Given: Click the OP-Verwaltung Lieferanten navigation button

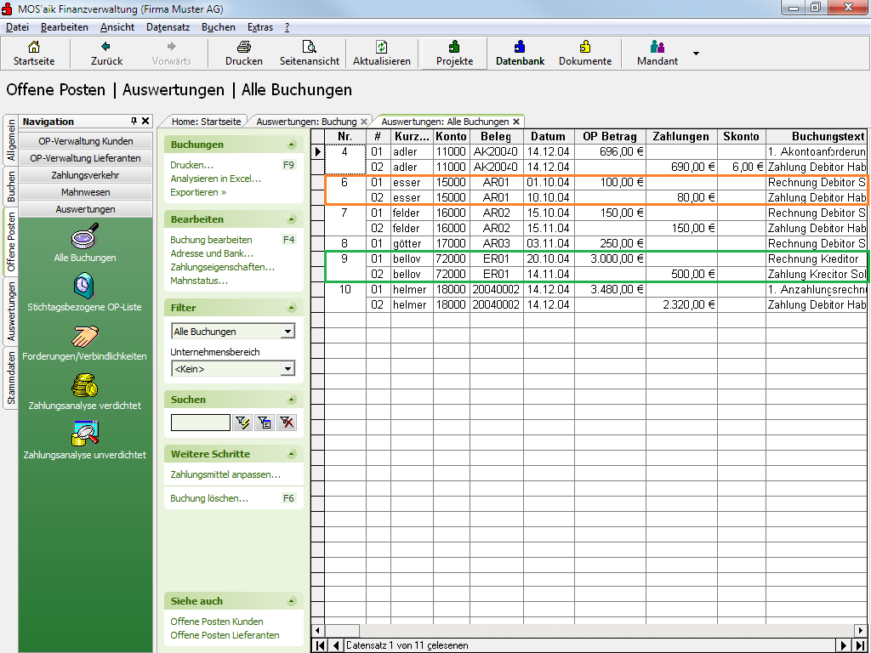Looking at the screenshot, I should [85, 158].
